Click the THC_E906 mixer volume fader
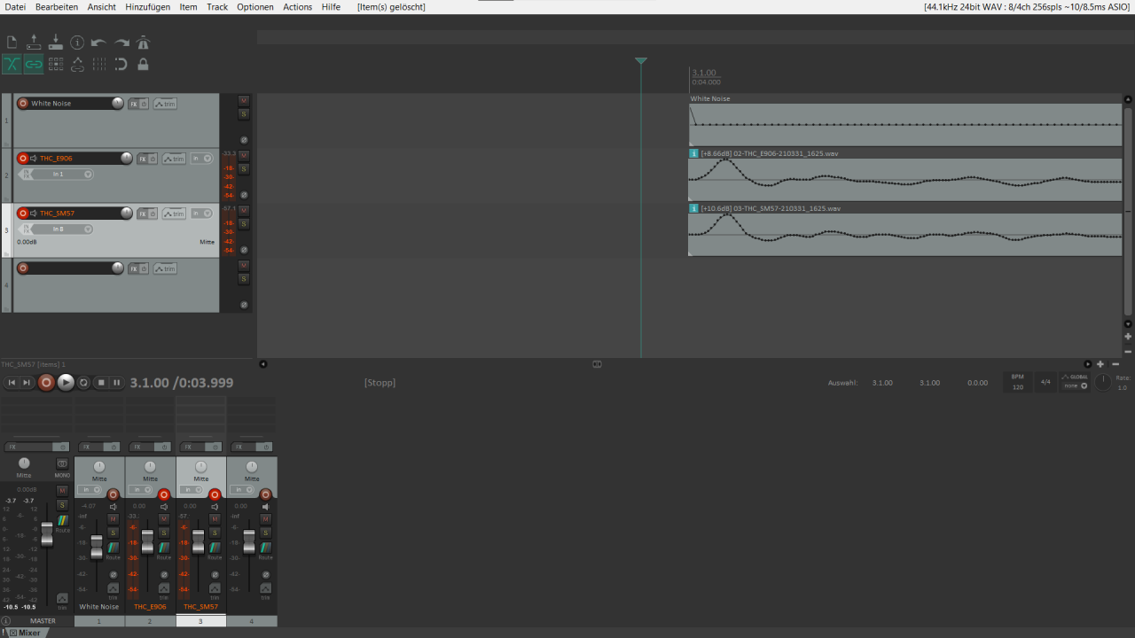 click(148, 541)
